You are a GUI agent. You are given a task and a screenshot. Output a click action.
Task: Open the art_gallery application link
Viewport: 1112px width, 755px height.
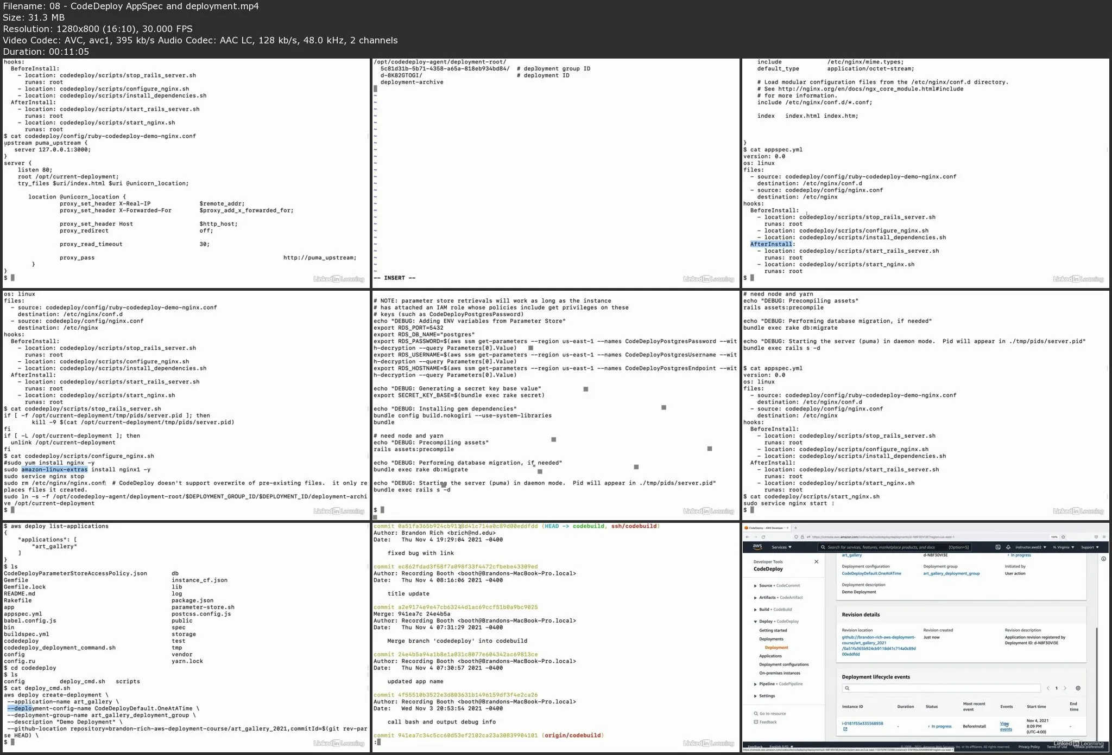pos(852,555)
